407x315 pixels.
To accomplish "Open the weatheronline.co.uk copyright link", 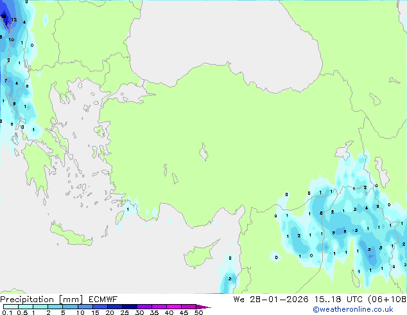I will pos(352,309).
